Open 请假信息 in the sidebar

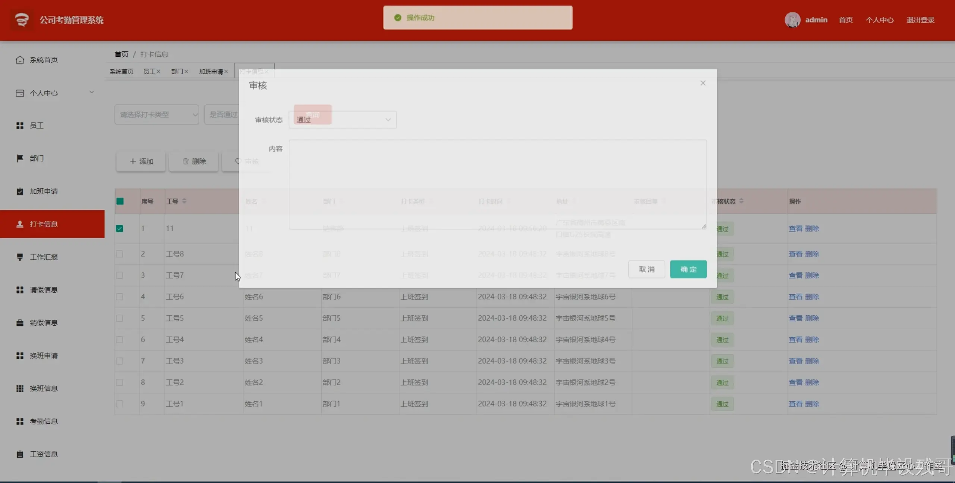pyautogui.click(x=44, y=290)
